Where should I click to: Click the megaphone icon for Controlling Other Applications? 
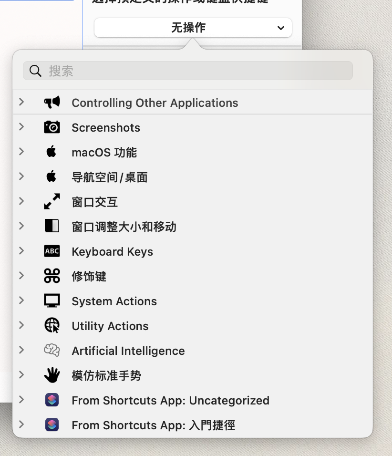pos(52,102)
